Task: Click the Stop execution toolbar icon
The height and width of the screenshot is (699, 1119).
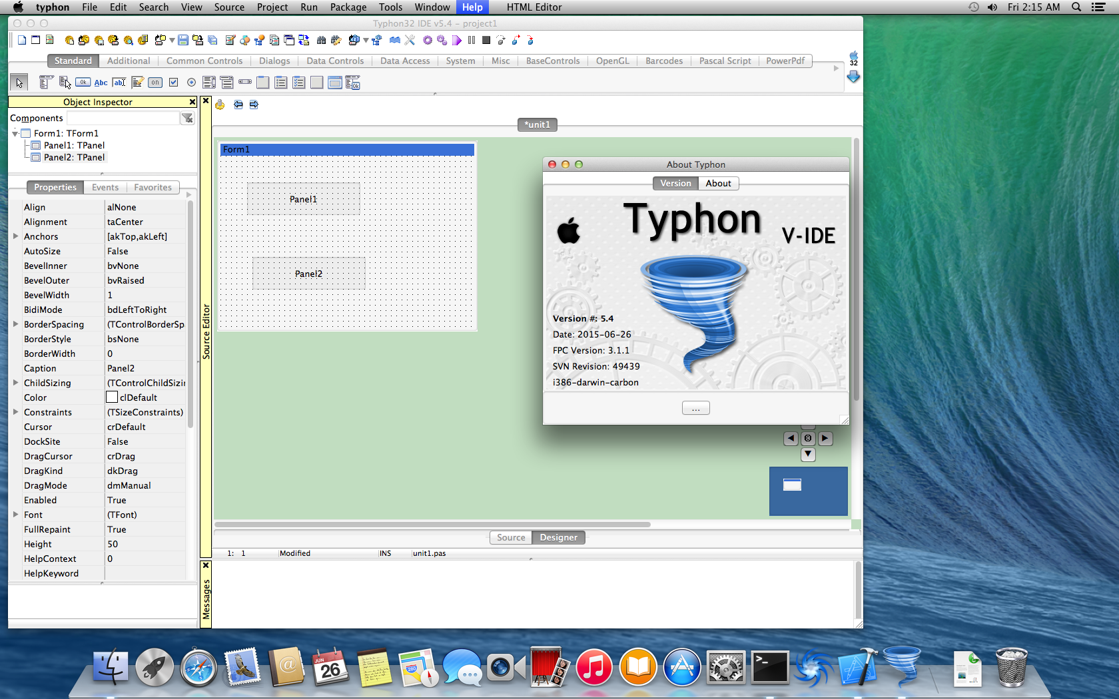Action: tap(486, 41)
